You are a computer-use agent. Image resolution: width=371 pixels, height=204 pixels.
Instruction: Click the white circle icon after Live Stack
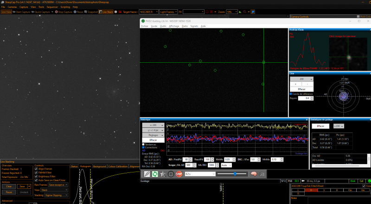pos(115,12)
